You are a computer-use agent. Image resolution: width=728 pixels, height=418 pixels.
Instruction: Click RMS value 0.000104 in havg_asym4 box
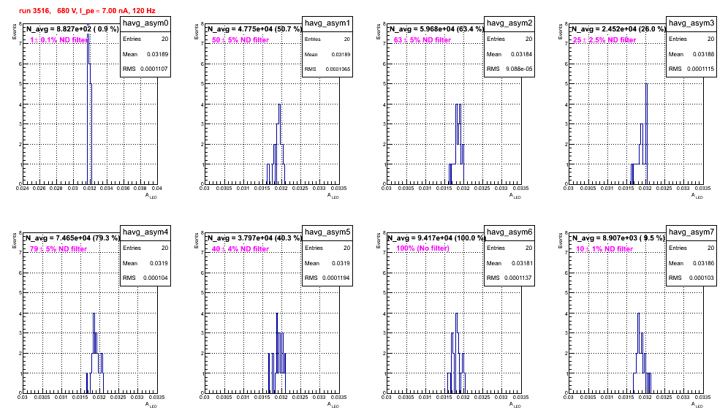click(156, 278)
